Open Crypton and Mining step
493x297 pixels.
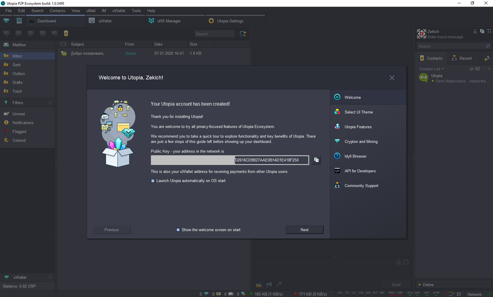click(368, 142)
